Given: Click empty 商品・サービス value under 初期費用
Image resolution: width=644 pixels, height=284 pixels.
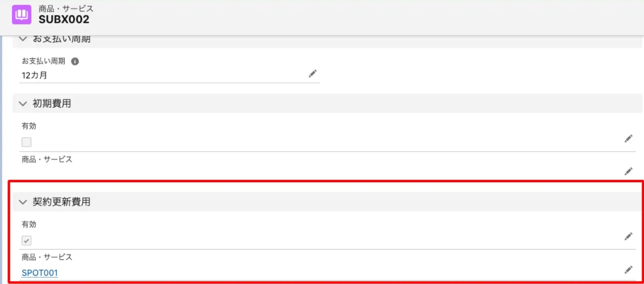Looking at the screenshot, I should click(x=153, y=171).
